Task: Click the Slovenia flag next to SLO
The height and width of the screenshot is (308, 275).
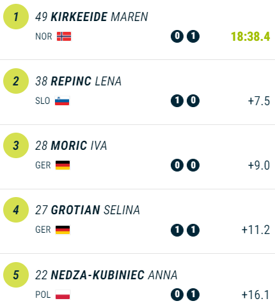Action: coord(62,101)
